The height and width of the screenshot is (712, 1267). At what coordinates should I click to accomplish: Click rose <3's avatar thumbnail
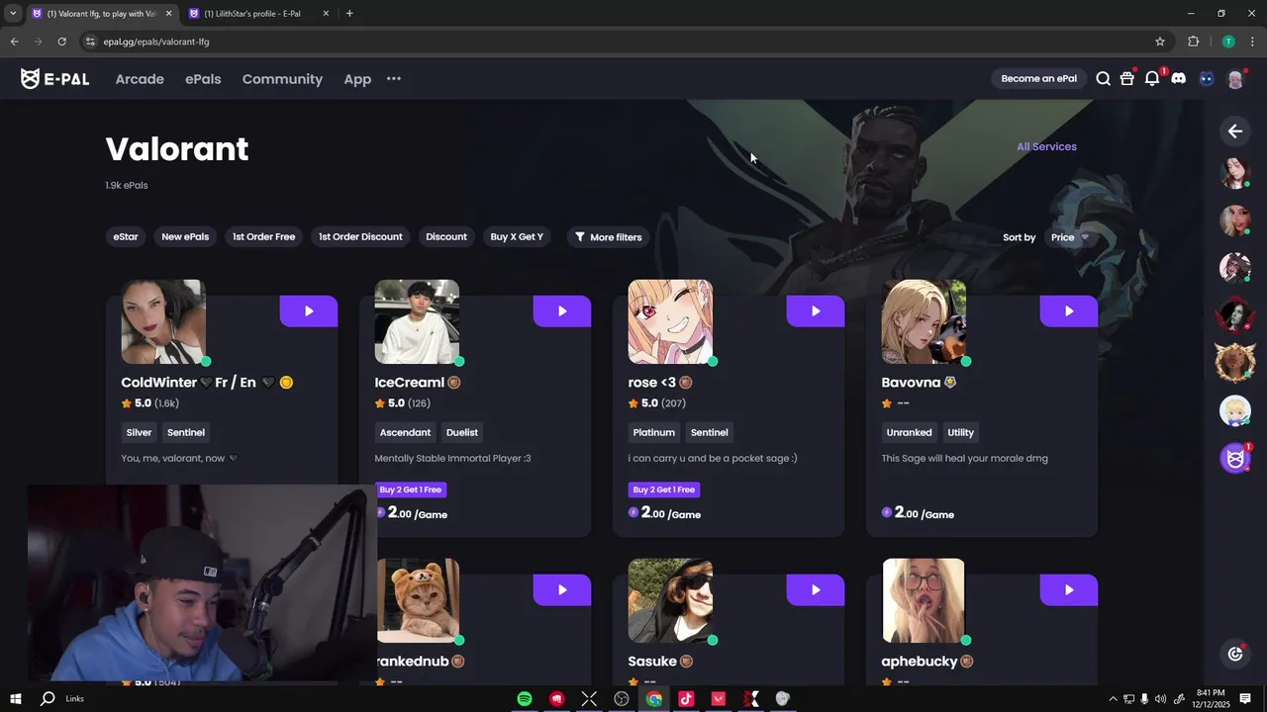[670, 321]
